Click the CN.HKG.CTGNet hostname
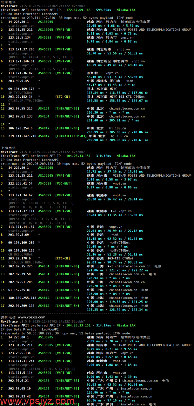The height and width of the screenshot is (406, 194). (x=20, y=254)
